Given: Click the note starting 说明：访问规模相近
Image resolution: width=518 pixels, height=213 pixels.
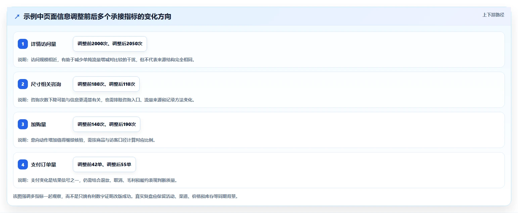Looking at the screenshot, I should tap(106, 60).
